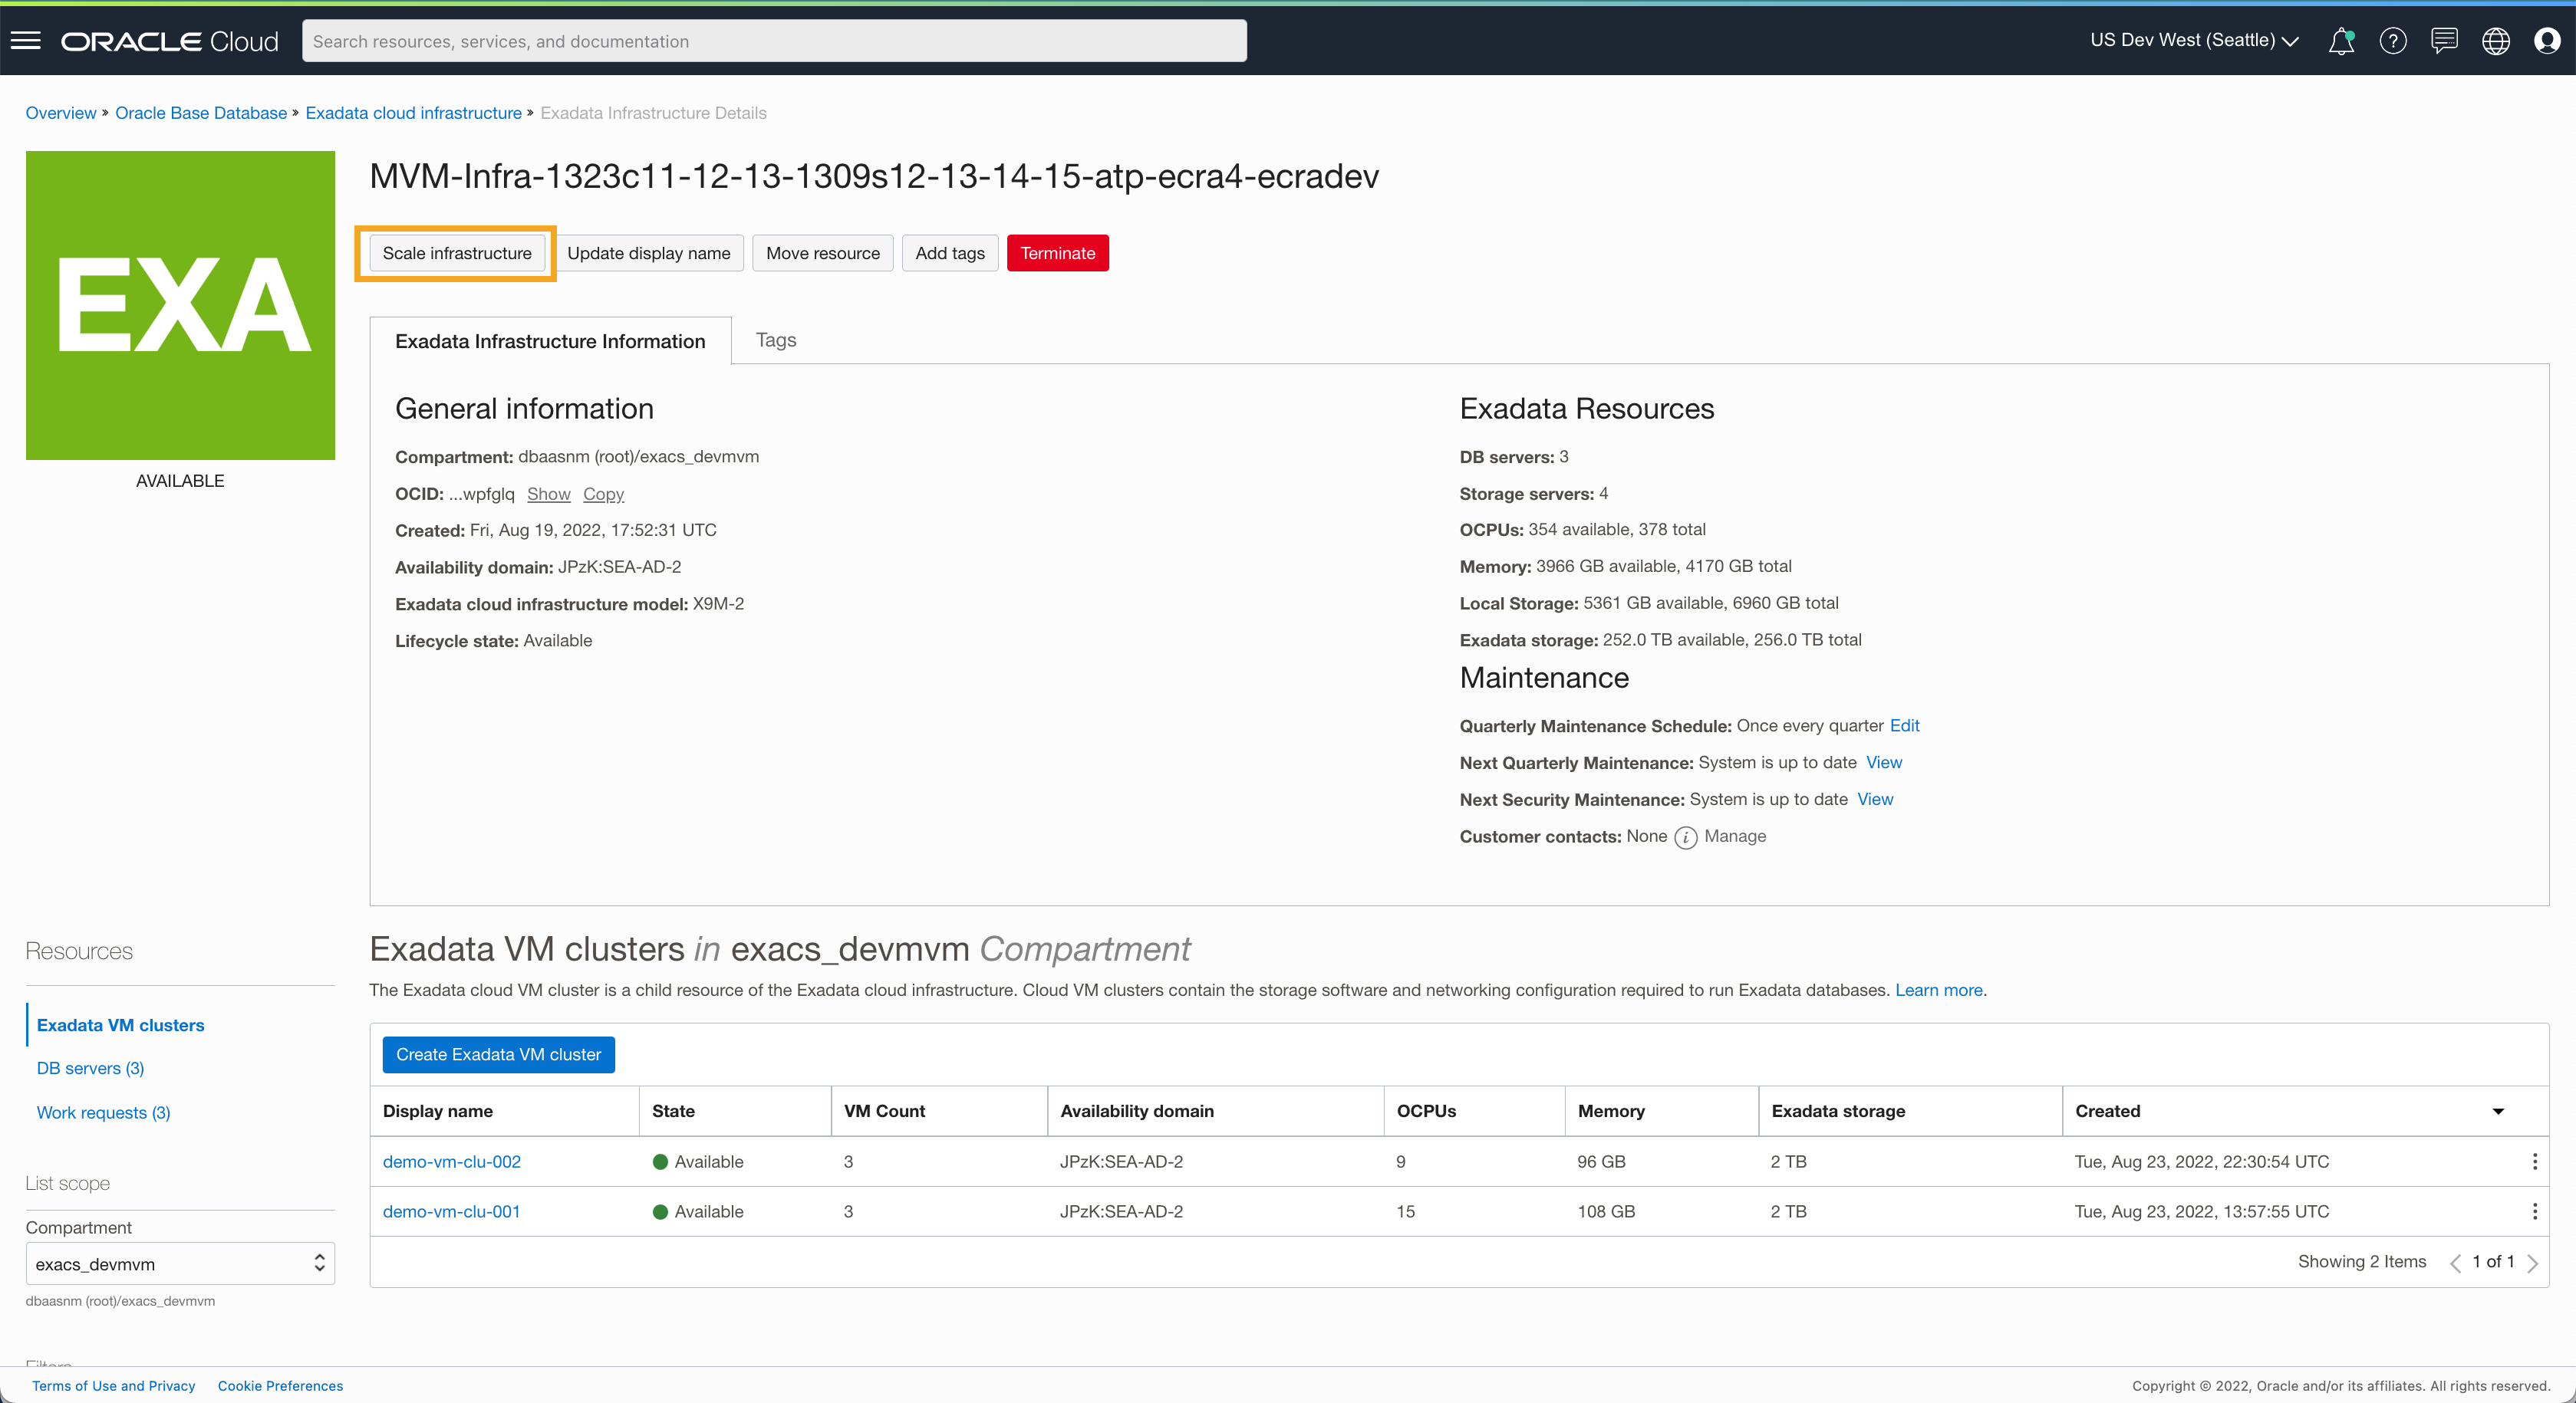
Task: Open the hamburger navigation menu
Action: 26,41
